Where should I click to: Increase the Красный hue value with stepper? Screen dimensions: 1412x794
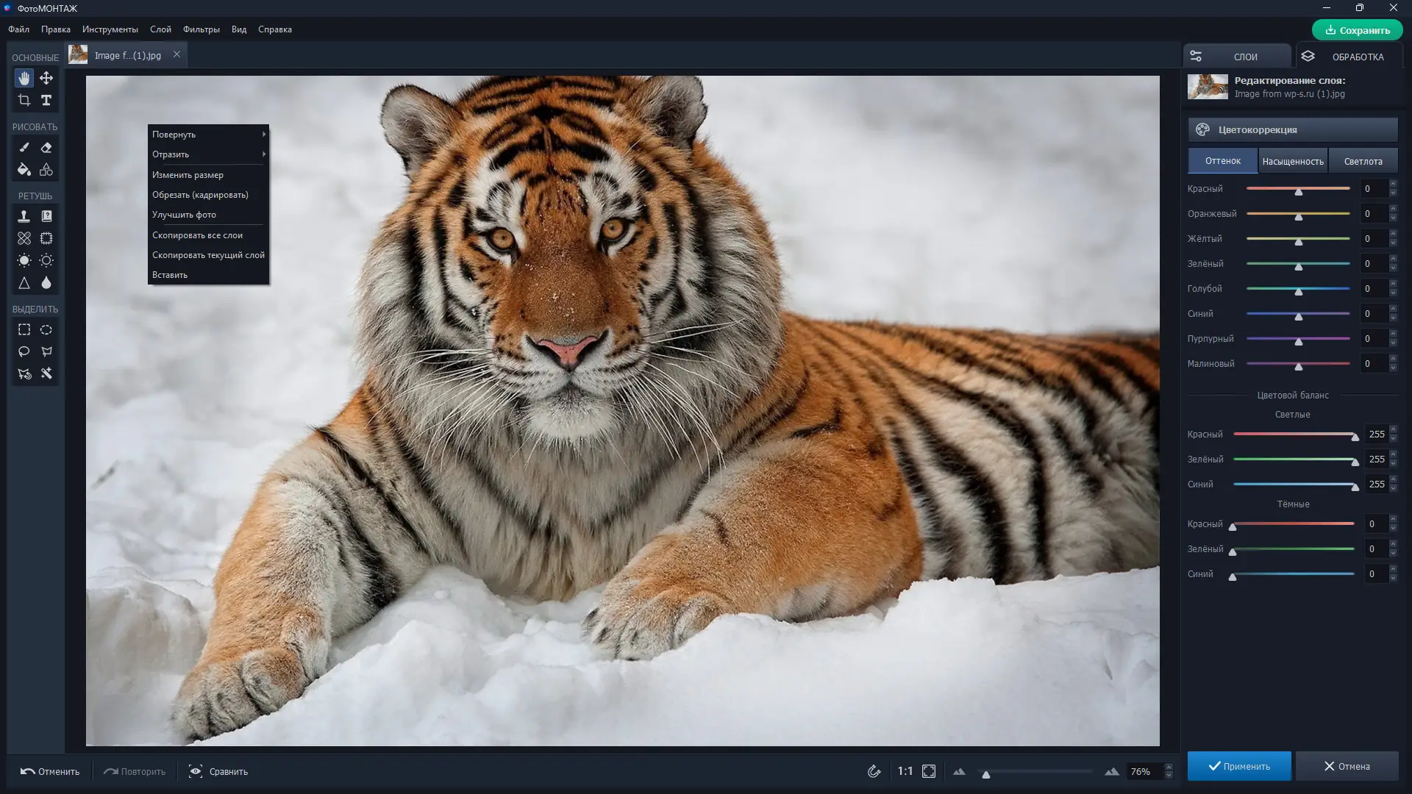point(1393,185)
